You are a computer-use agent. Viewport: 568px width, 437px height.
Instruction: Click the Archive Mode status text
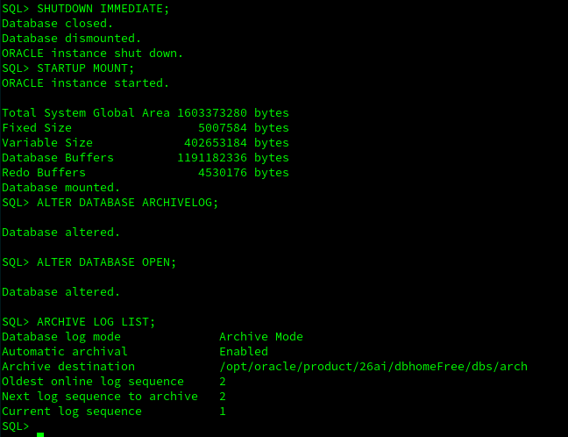(261, 337)
